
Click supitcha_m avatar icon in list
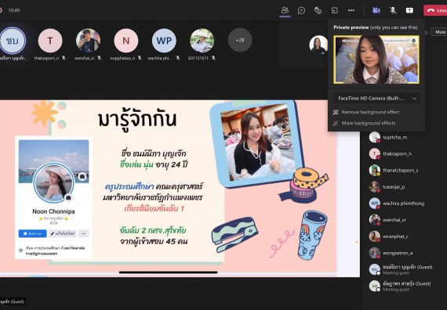click(x=375, y=137)
